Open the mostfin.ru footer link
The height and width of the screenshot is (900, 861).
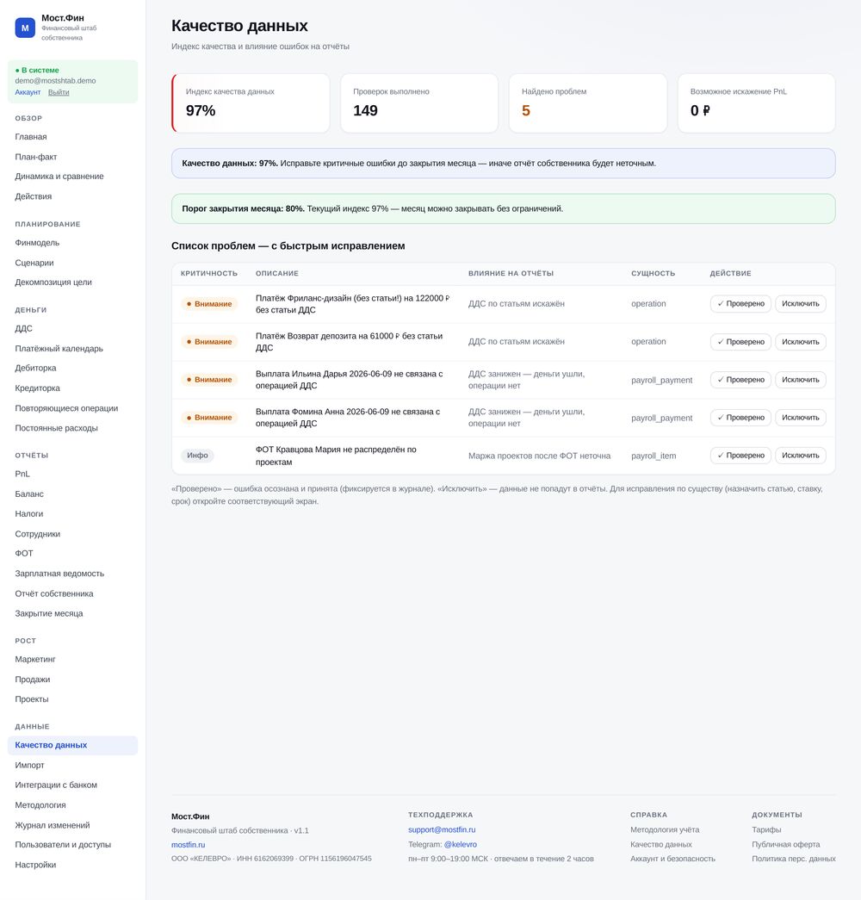point(188,845)
